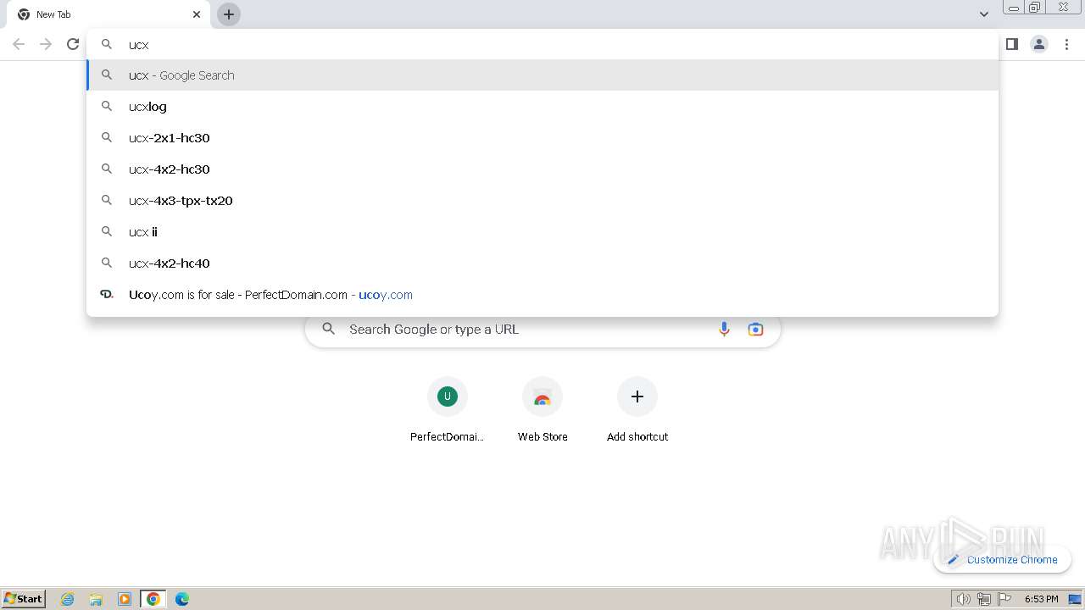Click the 6:53 PM system clock

tap(1042, 599)
